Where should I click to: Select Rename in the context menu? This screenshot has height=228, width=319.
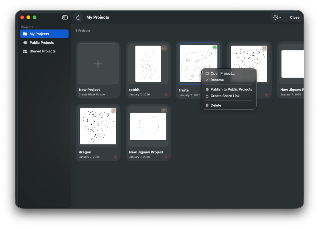click(218, 80)
